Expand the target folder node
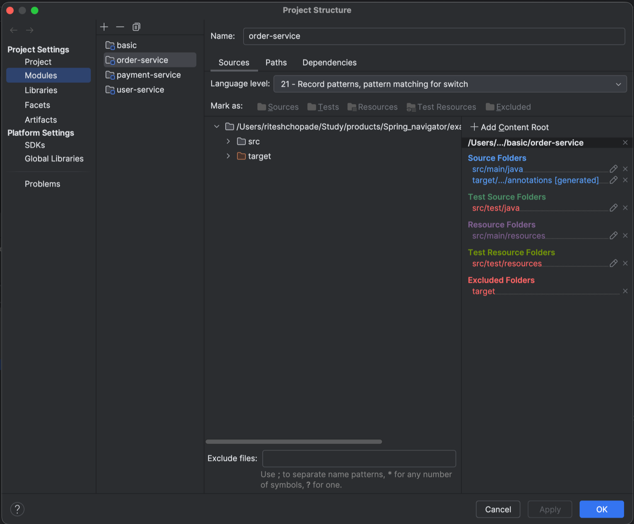The height and width of the screenshot is (524, 634). coord(228,156)
